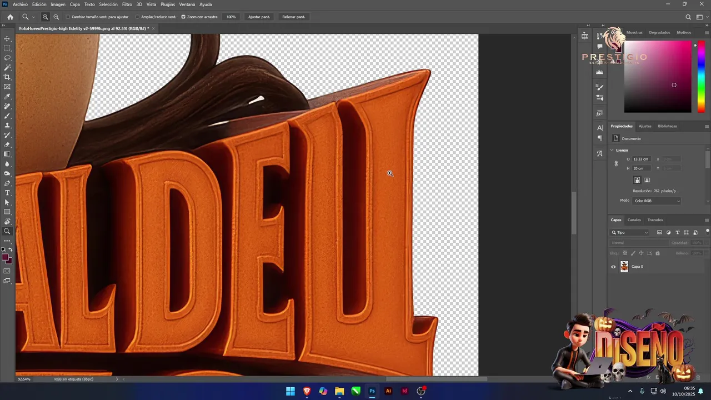Expand the status bar info arrow
Screen dimensions: 711x400
point(117,379)
